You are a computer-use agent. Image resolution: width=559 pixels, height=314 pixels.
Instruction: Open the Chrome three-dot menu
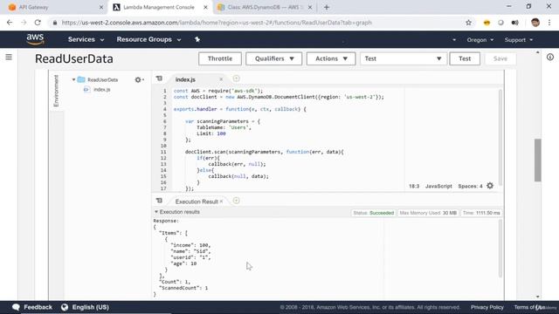pyautogui.click(x=549, y=23)
